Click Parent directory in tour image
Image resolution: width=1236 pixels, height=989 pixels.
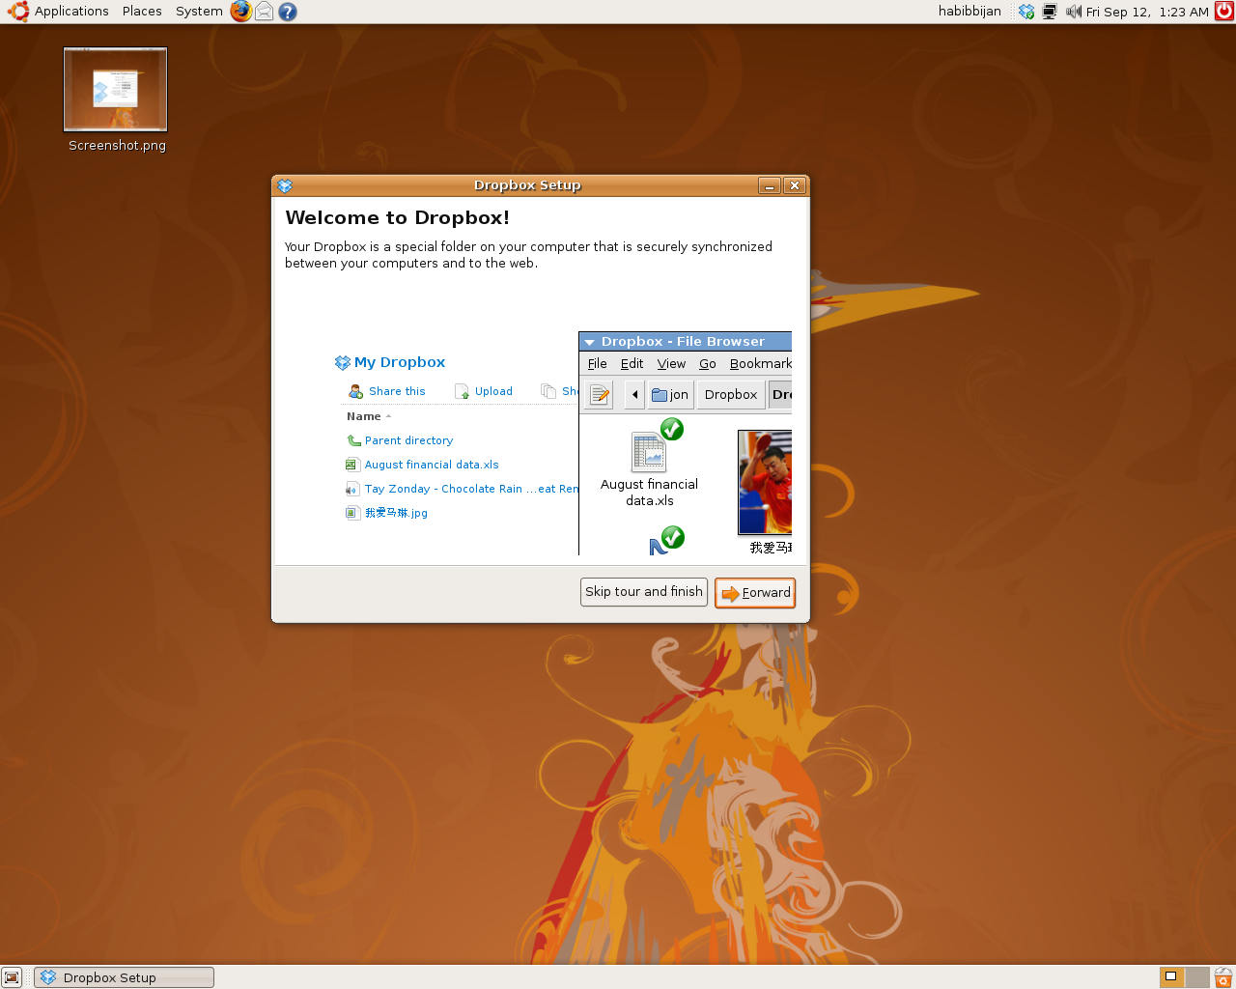point(408,440)
